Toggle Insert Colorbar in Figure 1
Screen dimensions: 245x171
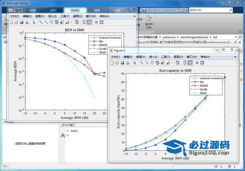(84, 22)
